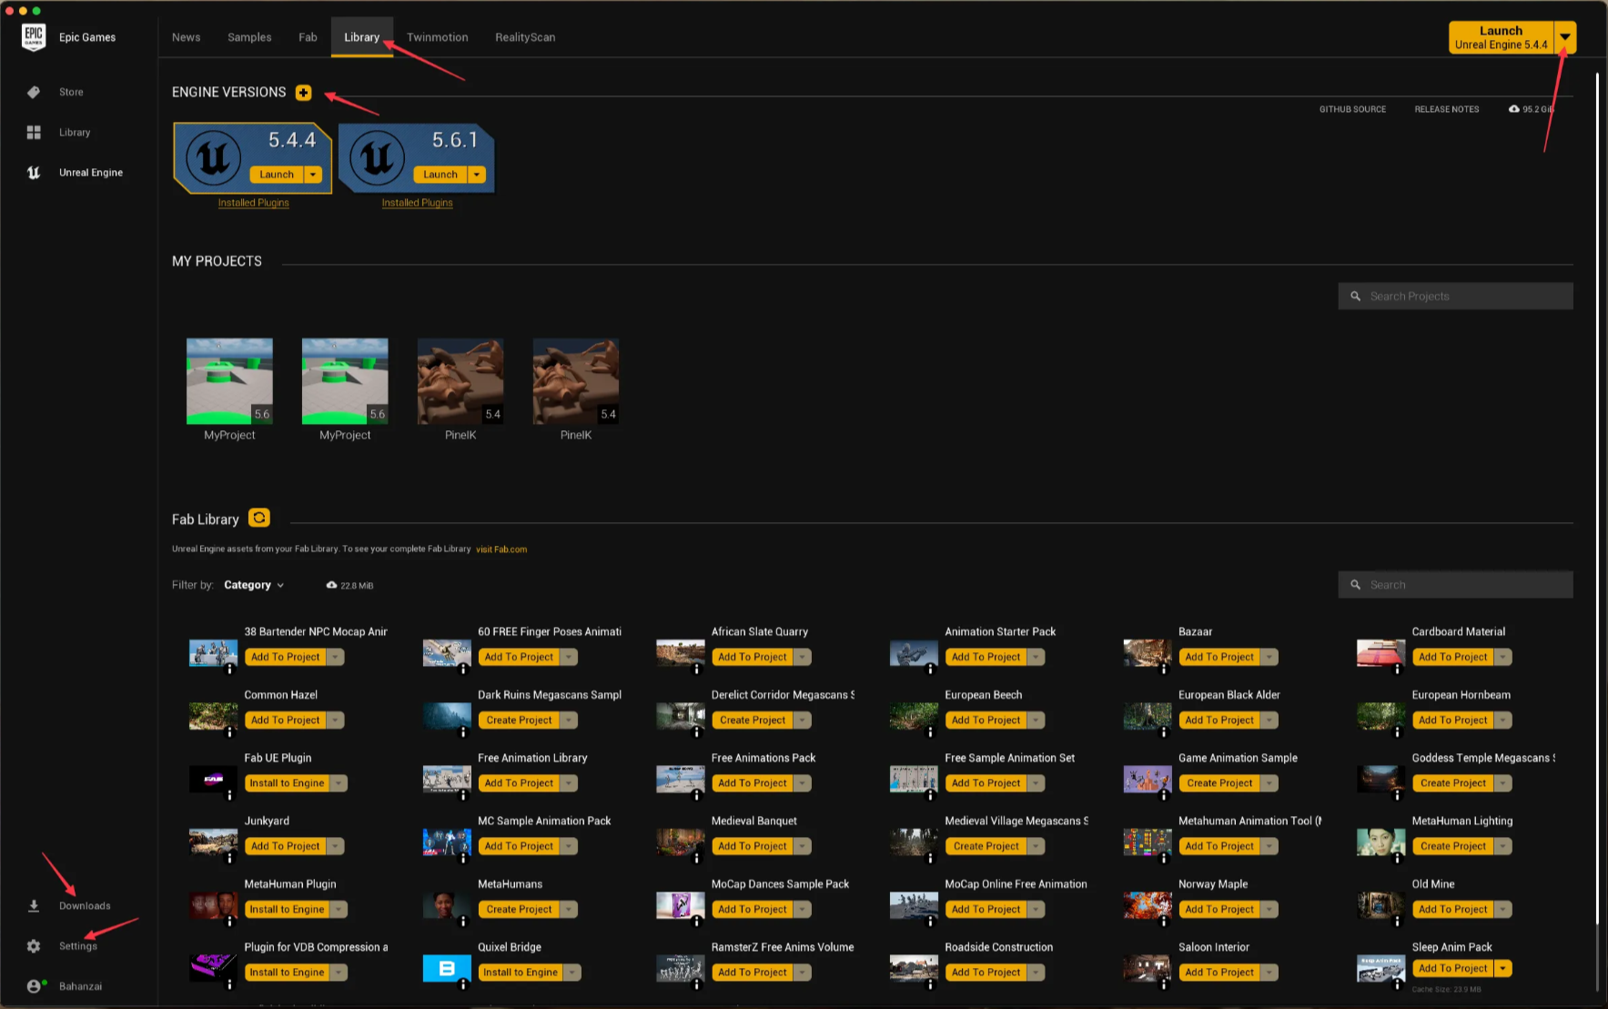Open the Library grid icon in sidebar
Image resolution: width=1608 pixels, height=1009 pixels.
(x=34, y=133)
